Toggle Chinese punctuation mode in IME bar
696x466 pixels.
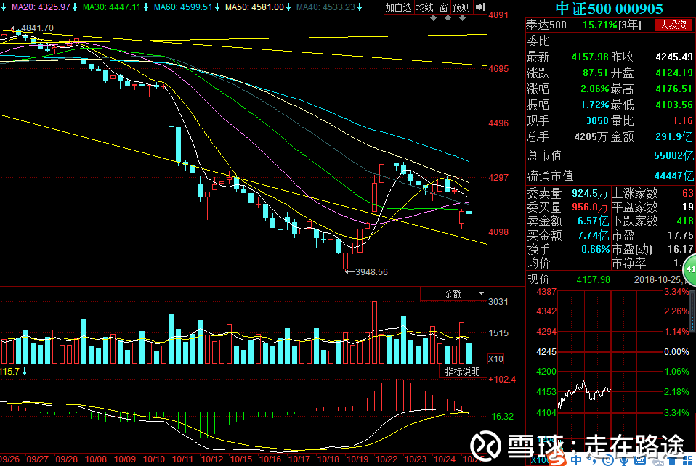coord(593,461)
